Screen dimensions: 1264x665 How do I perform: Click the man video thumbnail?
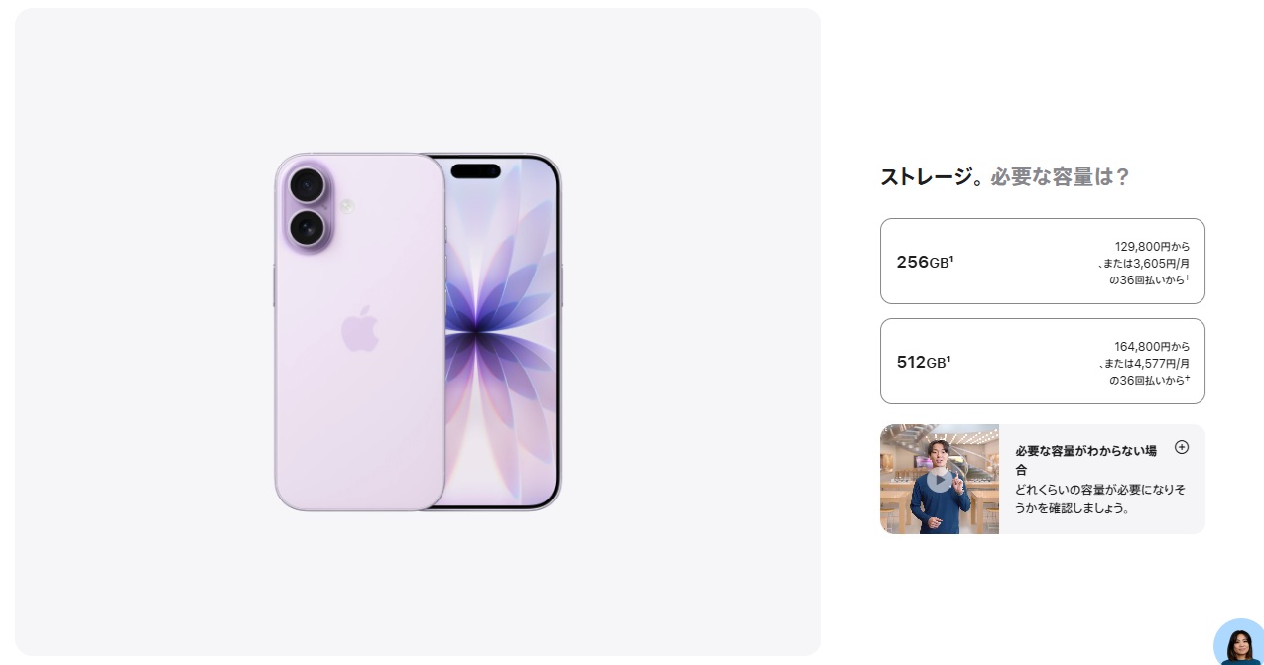point(940,480)
